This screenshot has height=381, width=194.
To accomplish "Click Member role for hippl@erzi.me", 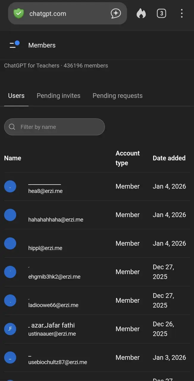I will pyautogui.click(x=127, y=243).
